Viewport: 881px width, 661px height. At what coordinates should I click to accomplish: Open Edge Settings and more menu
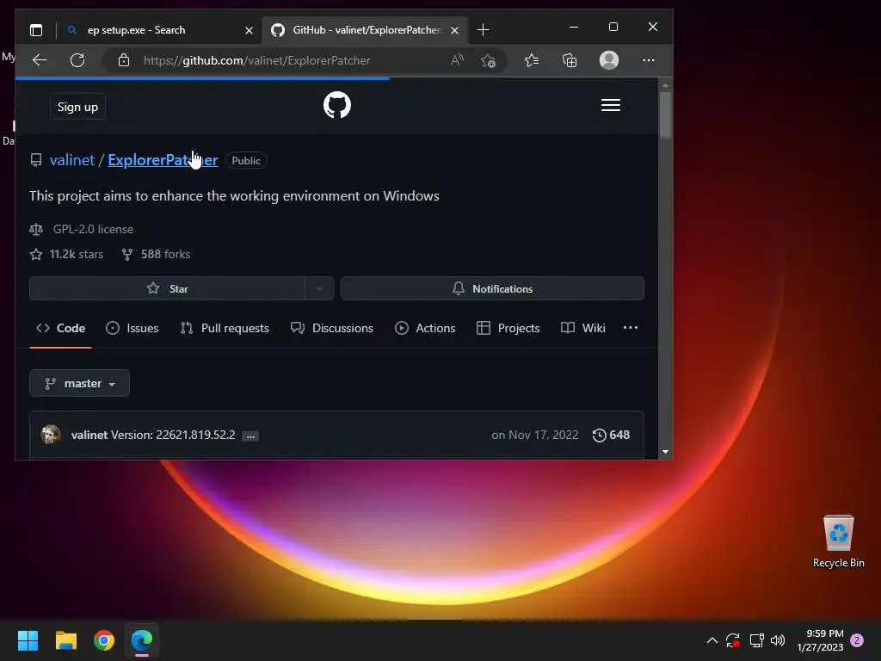click(x=649, y=60)
